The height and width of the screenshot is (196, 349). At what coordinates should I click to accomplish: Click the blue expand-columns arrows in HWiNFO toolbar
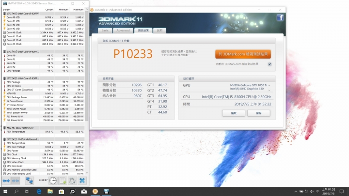[x=6, y=181]
